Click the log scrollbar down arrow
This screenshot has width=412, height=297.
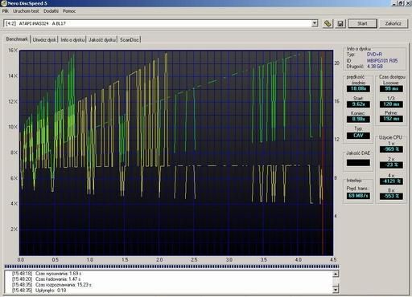click(x=336, y=290)
